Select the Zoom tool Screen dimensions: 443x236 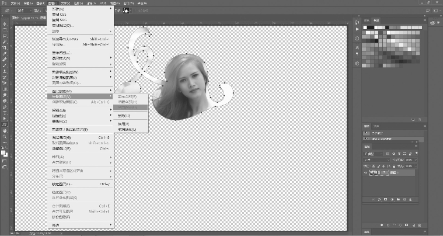pos(4,136)
